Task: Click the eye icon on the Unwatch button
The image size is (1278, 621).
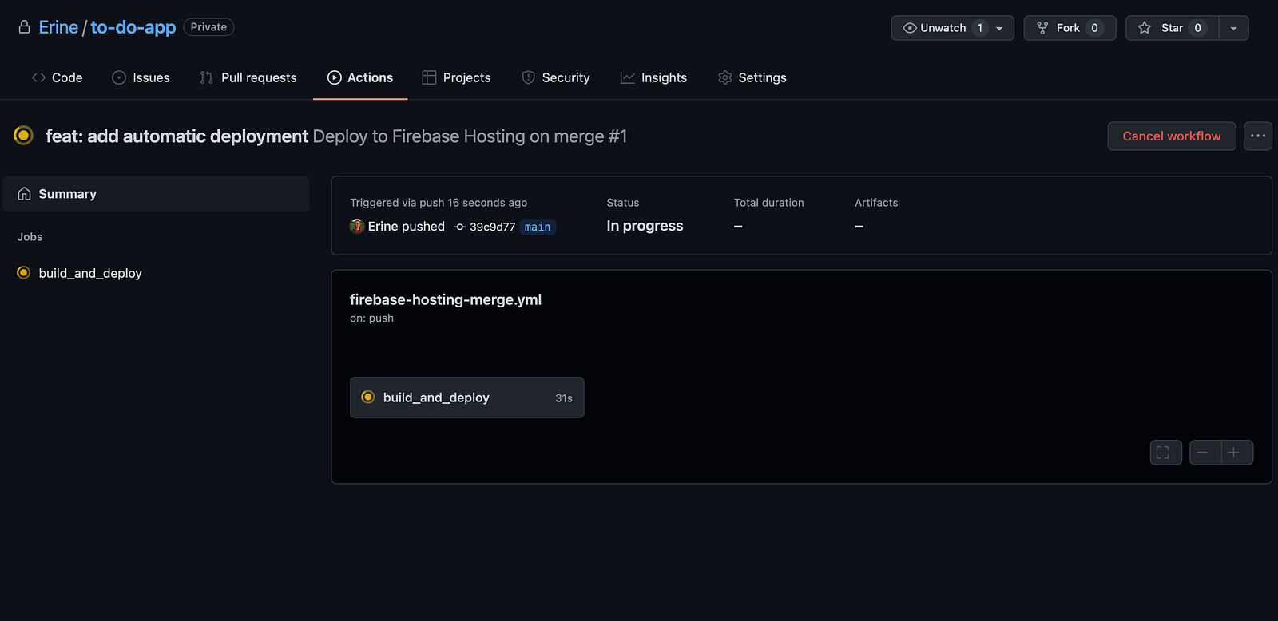Action: (909, 28)
